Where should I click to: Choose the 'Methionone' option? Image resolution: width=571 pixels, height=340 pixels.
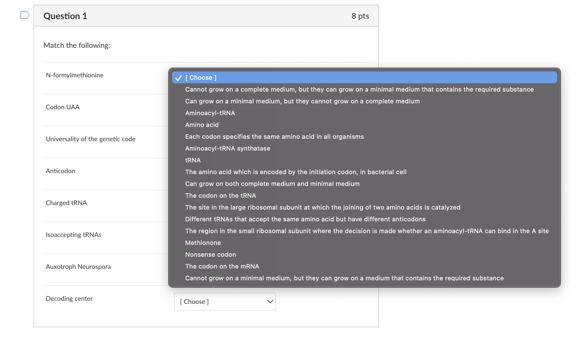(x=364, y=243)
